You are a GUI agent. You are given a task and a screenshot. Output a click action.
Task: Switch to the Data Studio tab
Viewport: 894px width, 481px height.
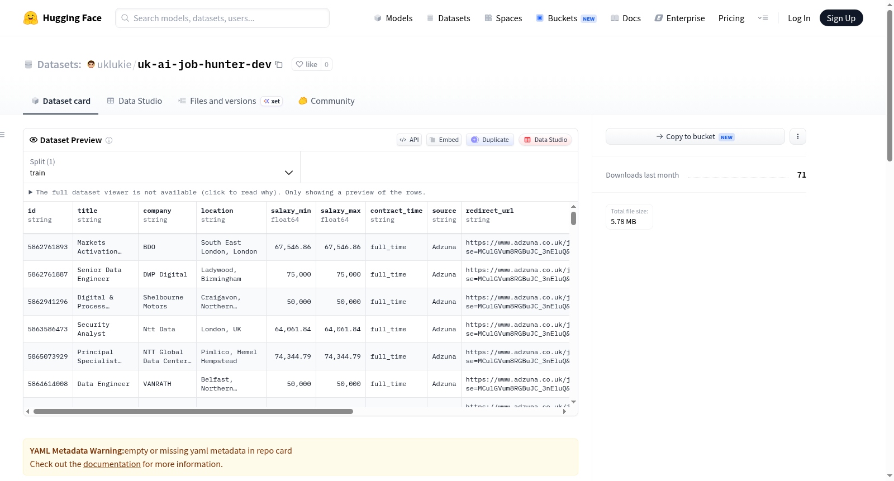point(134,101)
